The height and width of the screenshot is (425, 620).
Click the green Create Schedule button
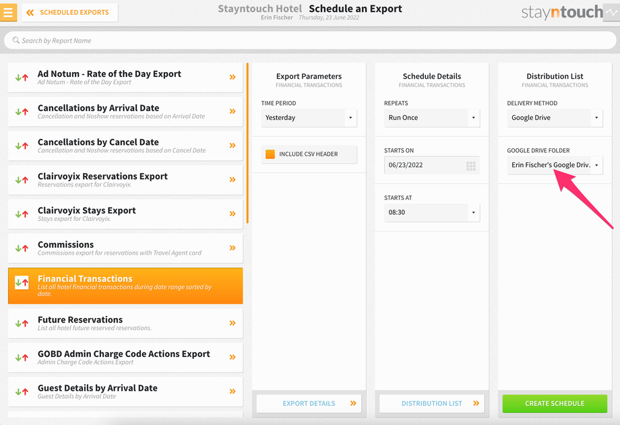tap(555, 403)
